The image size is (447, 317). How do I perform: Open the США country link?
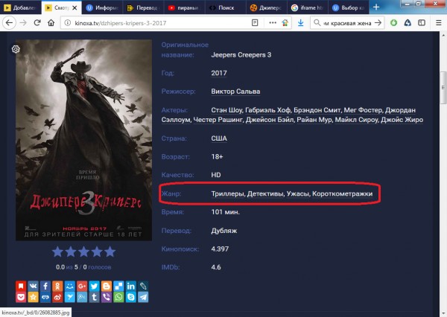tap(219, 138)
